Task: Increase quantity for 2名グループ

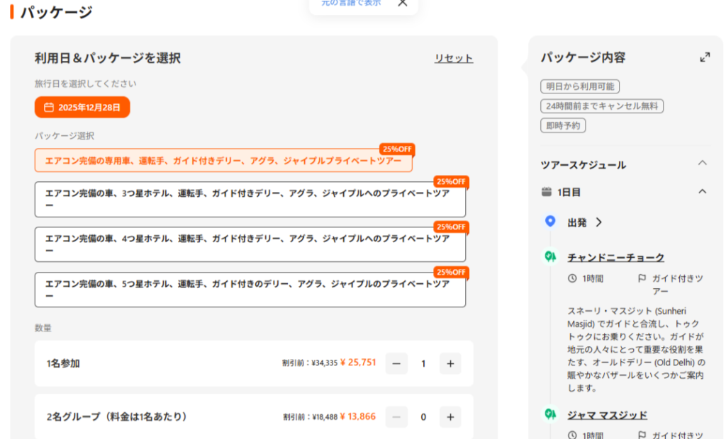Action: [x=450, y=417]
